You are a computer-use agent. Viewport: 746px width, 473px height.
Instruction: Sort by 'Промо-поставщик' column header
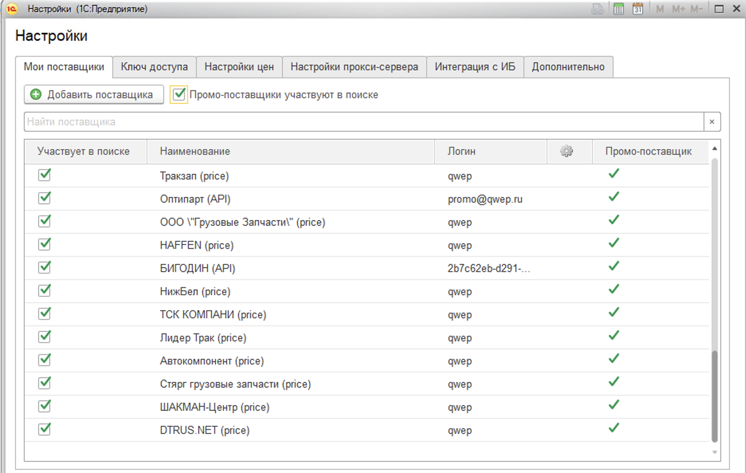[650, 151]
